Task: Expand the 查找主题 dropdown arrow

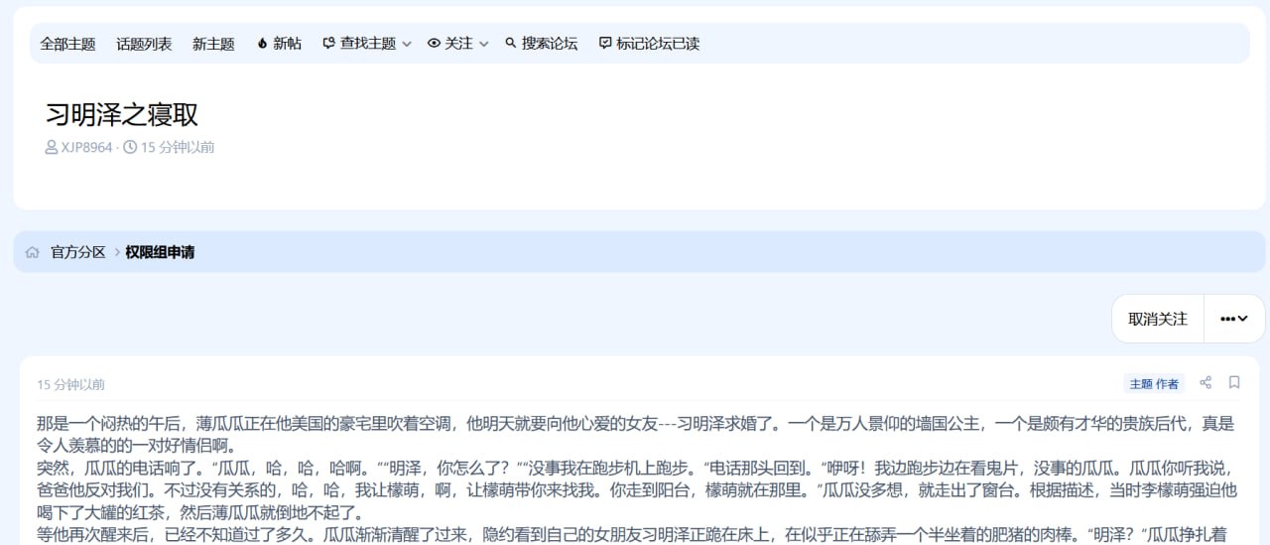Action: (407, 45)
